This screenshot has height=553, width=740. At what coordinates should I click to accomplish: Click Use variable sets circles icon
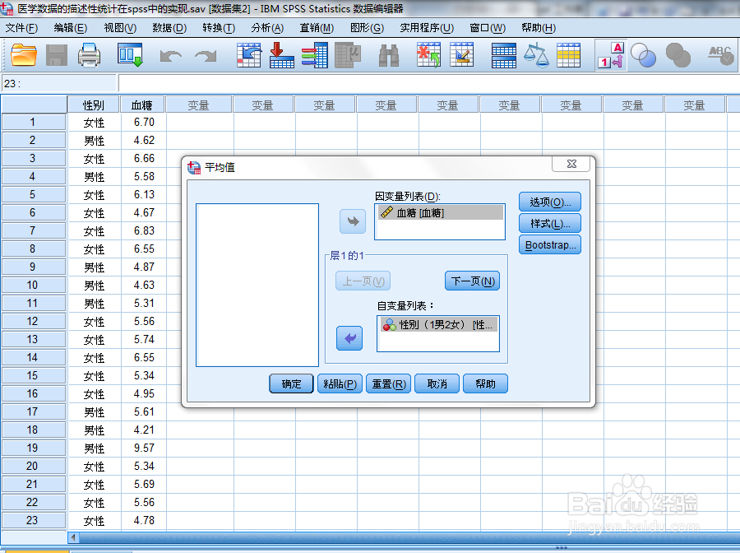click(x=643, y=56)
